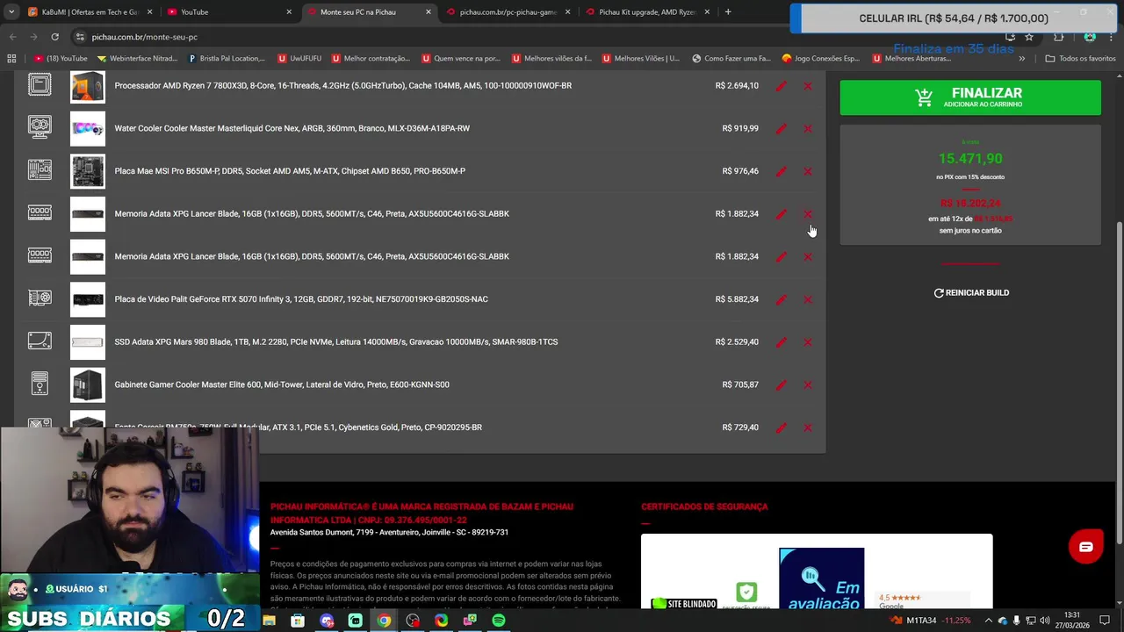Open the Todos os favoritos folder
This screenshot has height=632, width=1124.
point(1080,59)
